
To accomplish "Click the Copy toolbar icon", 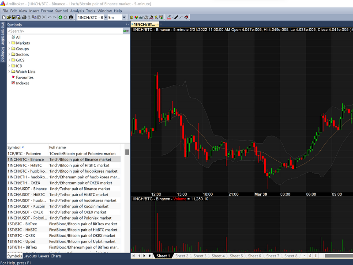I will pos(34,17).
